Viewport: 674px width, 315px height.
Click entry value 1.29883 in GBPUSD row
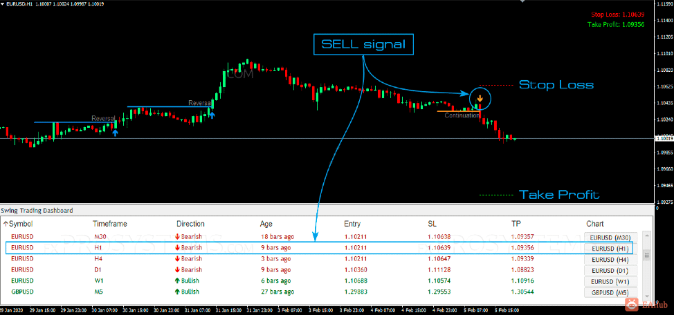tap(356, 292)
